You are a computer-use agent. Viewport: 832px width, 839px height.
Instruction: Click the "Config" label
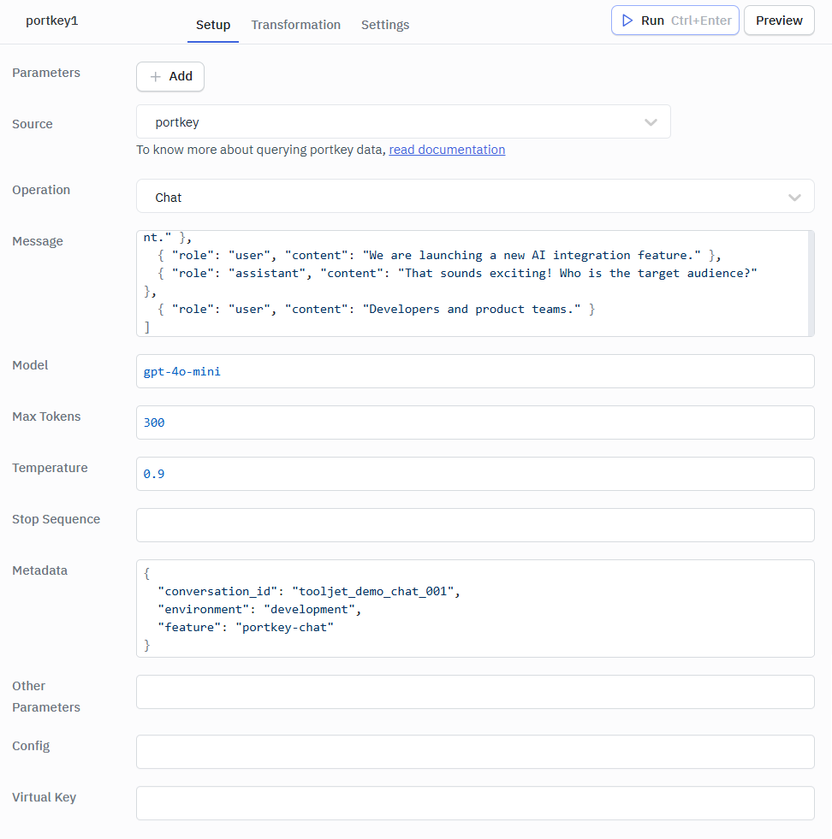pyautogui.click(x=31, y=746)
